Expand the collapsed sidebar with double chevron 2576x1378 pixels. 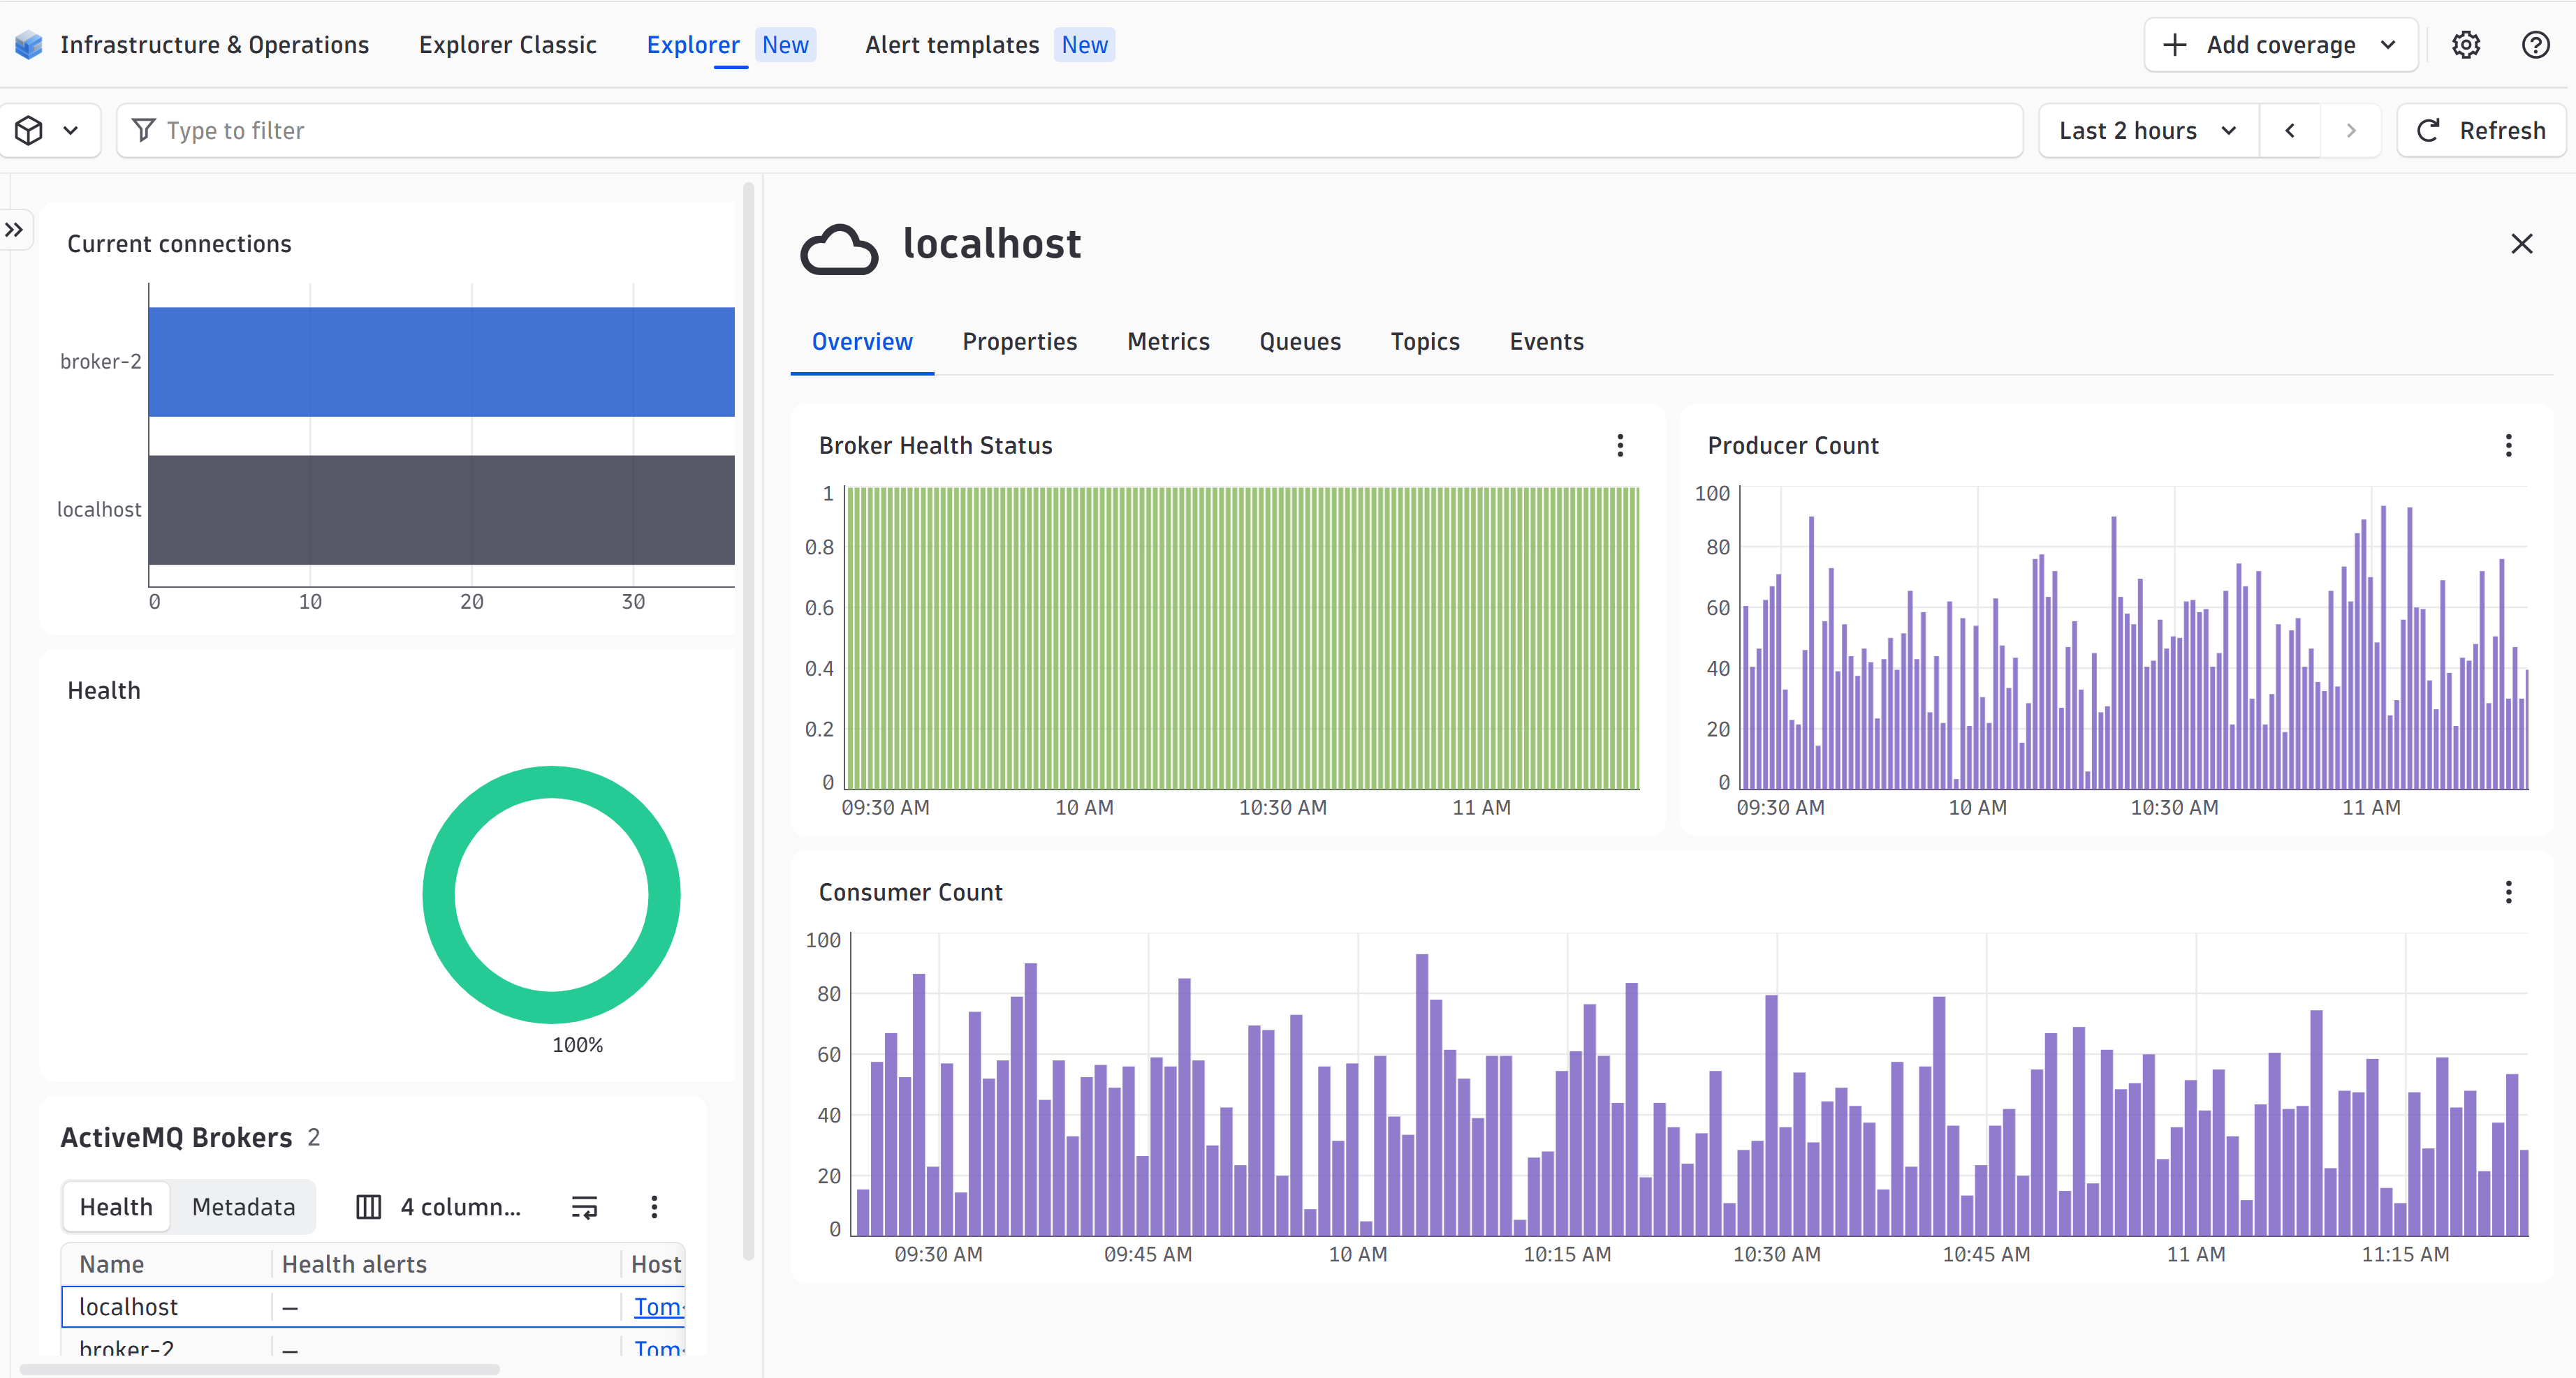click(14, 230)
